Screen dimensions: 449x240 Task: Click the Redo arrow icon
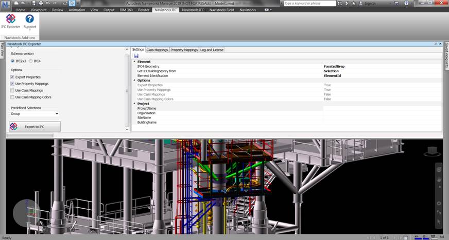[55, 3]
